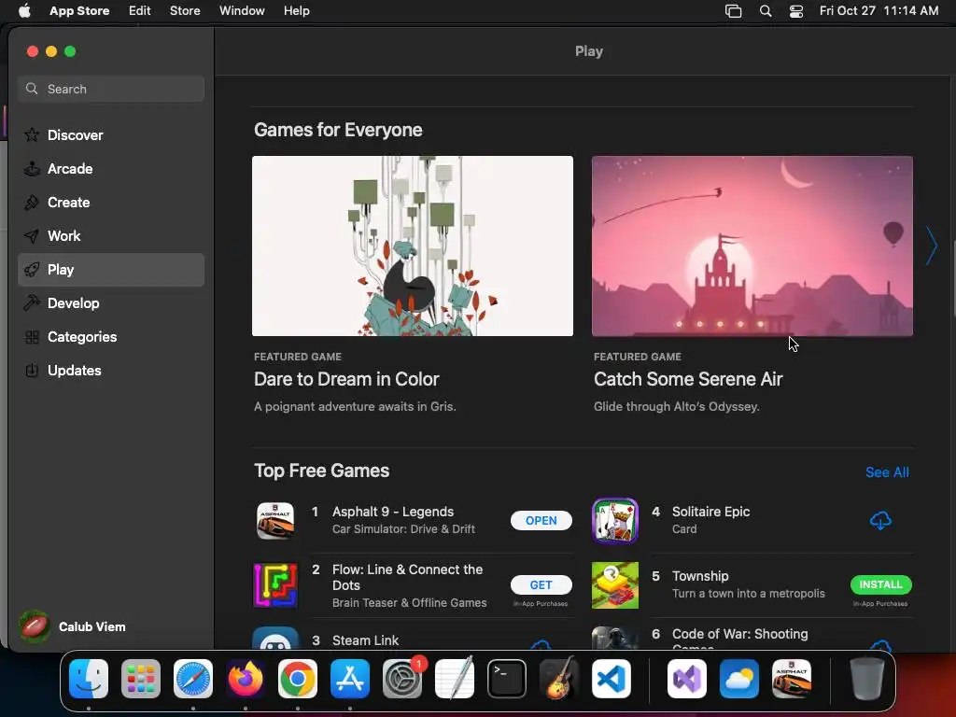Click the Stage Manager menu bar icon
Viewport: 956px width, 717px height.
click(734, 11)
